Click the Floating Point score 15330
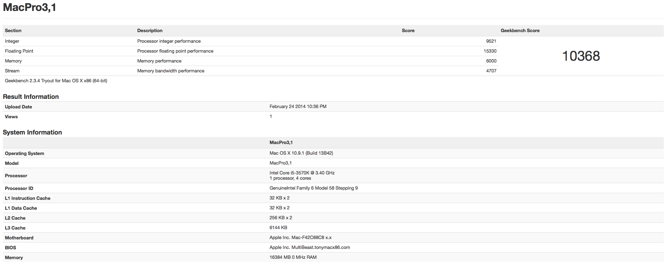The image size is (667, 268). click(490, 51)
